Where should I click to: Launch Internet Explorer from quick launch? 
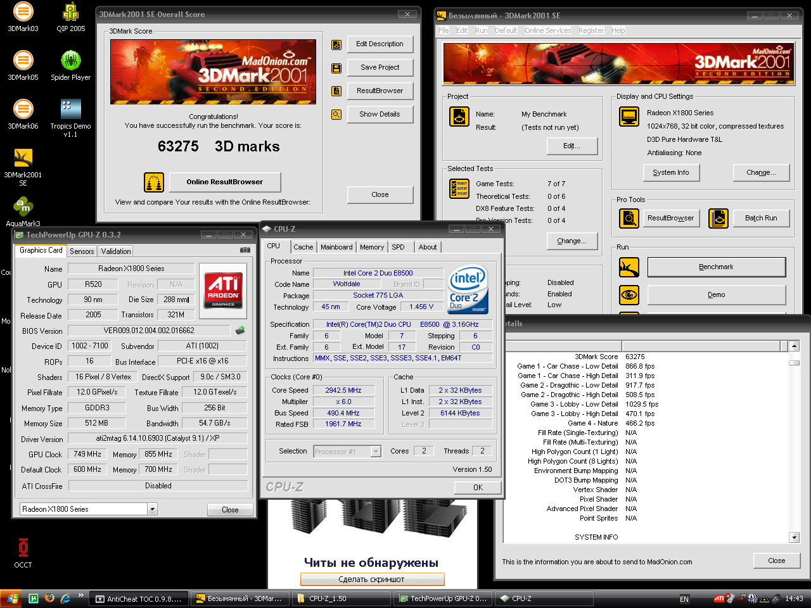(x=65, y=598)
